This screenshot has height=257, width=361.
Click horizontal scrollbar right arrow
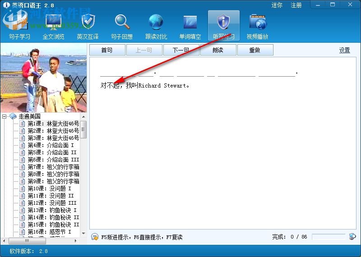click(76, 241)
